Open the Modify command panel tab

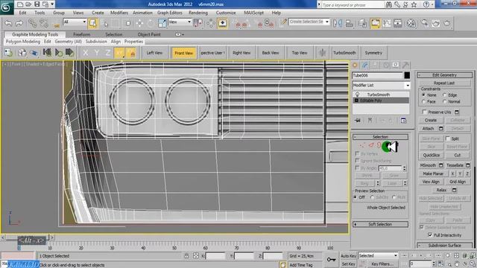pos(365,65)
